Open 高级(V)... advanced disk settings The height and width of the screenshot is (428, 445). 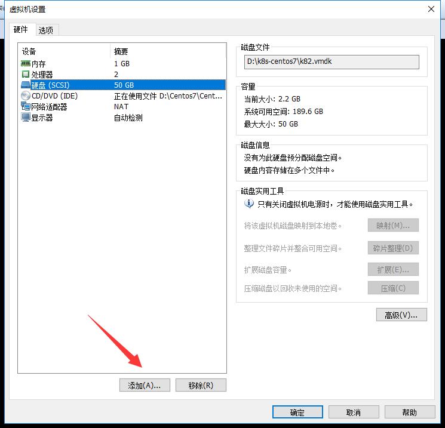pos(401,315)
